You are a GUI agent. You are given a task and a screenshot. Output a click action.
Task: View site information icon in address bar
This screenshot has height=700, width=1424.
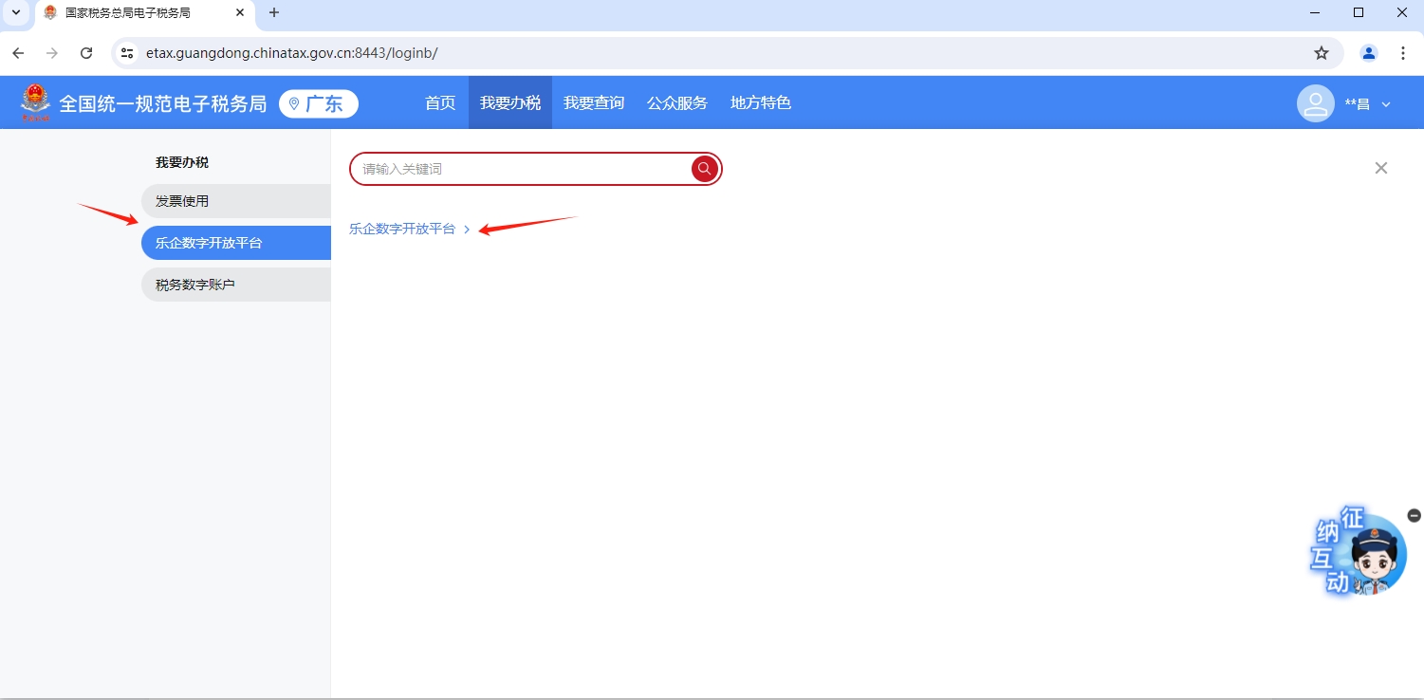pyautogui.click(x=127, y=53)
